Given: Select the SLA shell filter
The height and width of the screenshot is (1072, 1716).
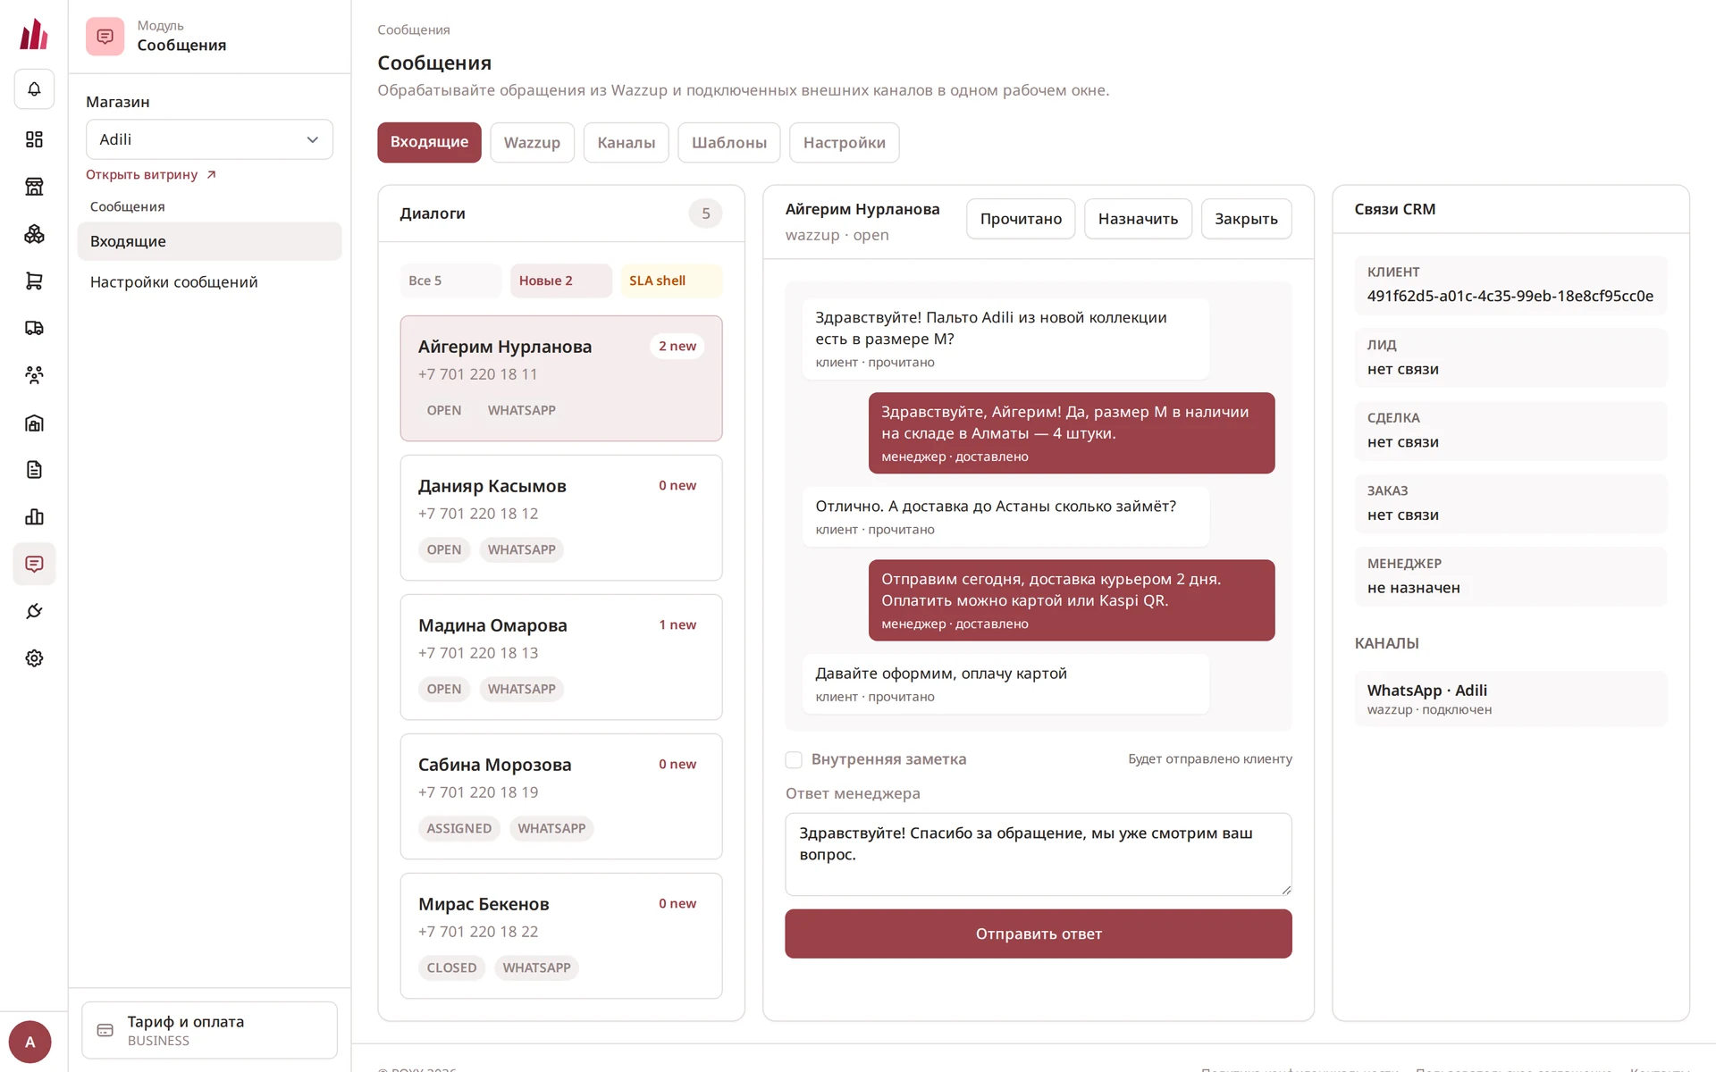Looking at the screenshot, I should coord(671,281).
